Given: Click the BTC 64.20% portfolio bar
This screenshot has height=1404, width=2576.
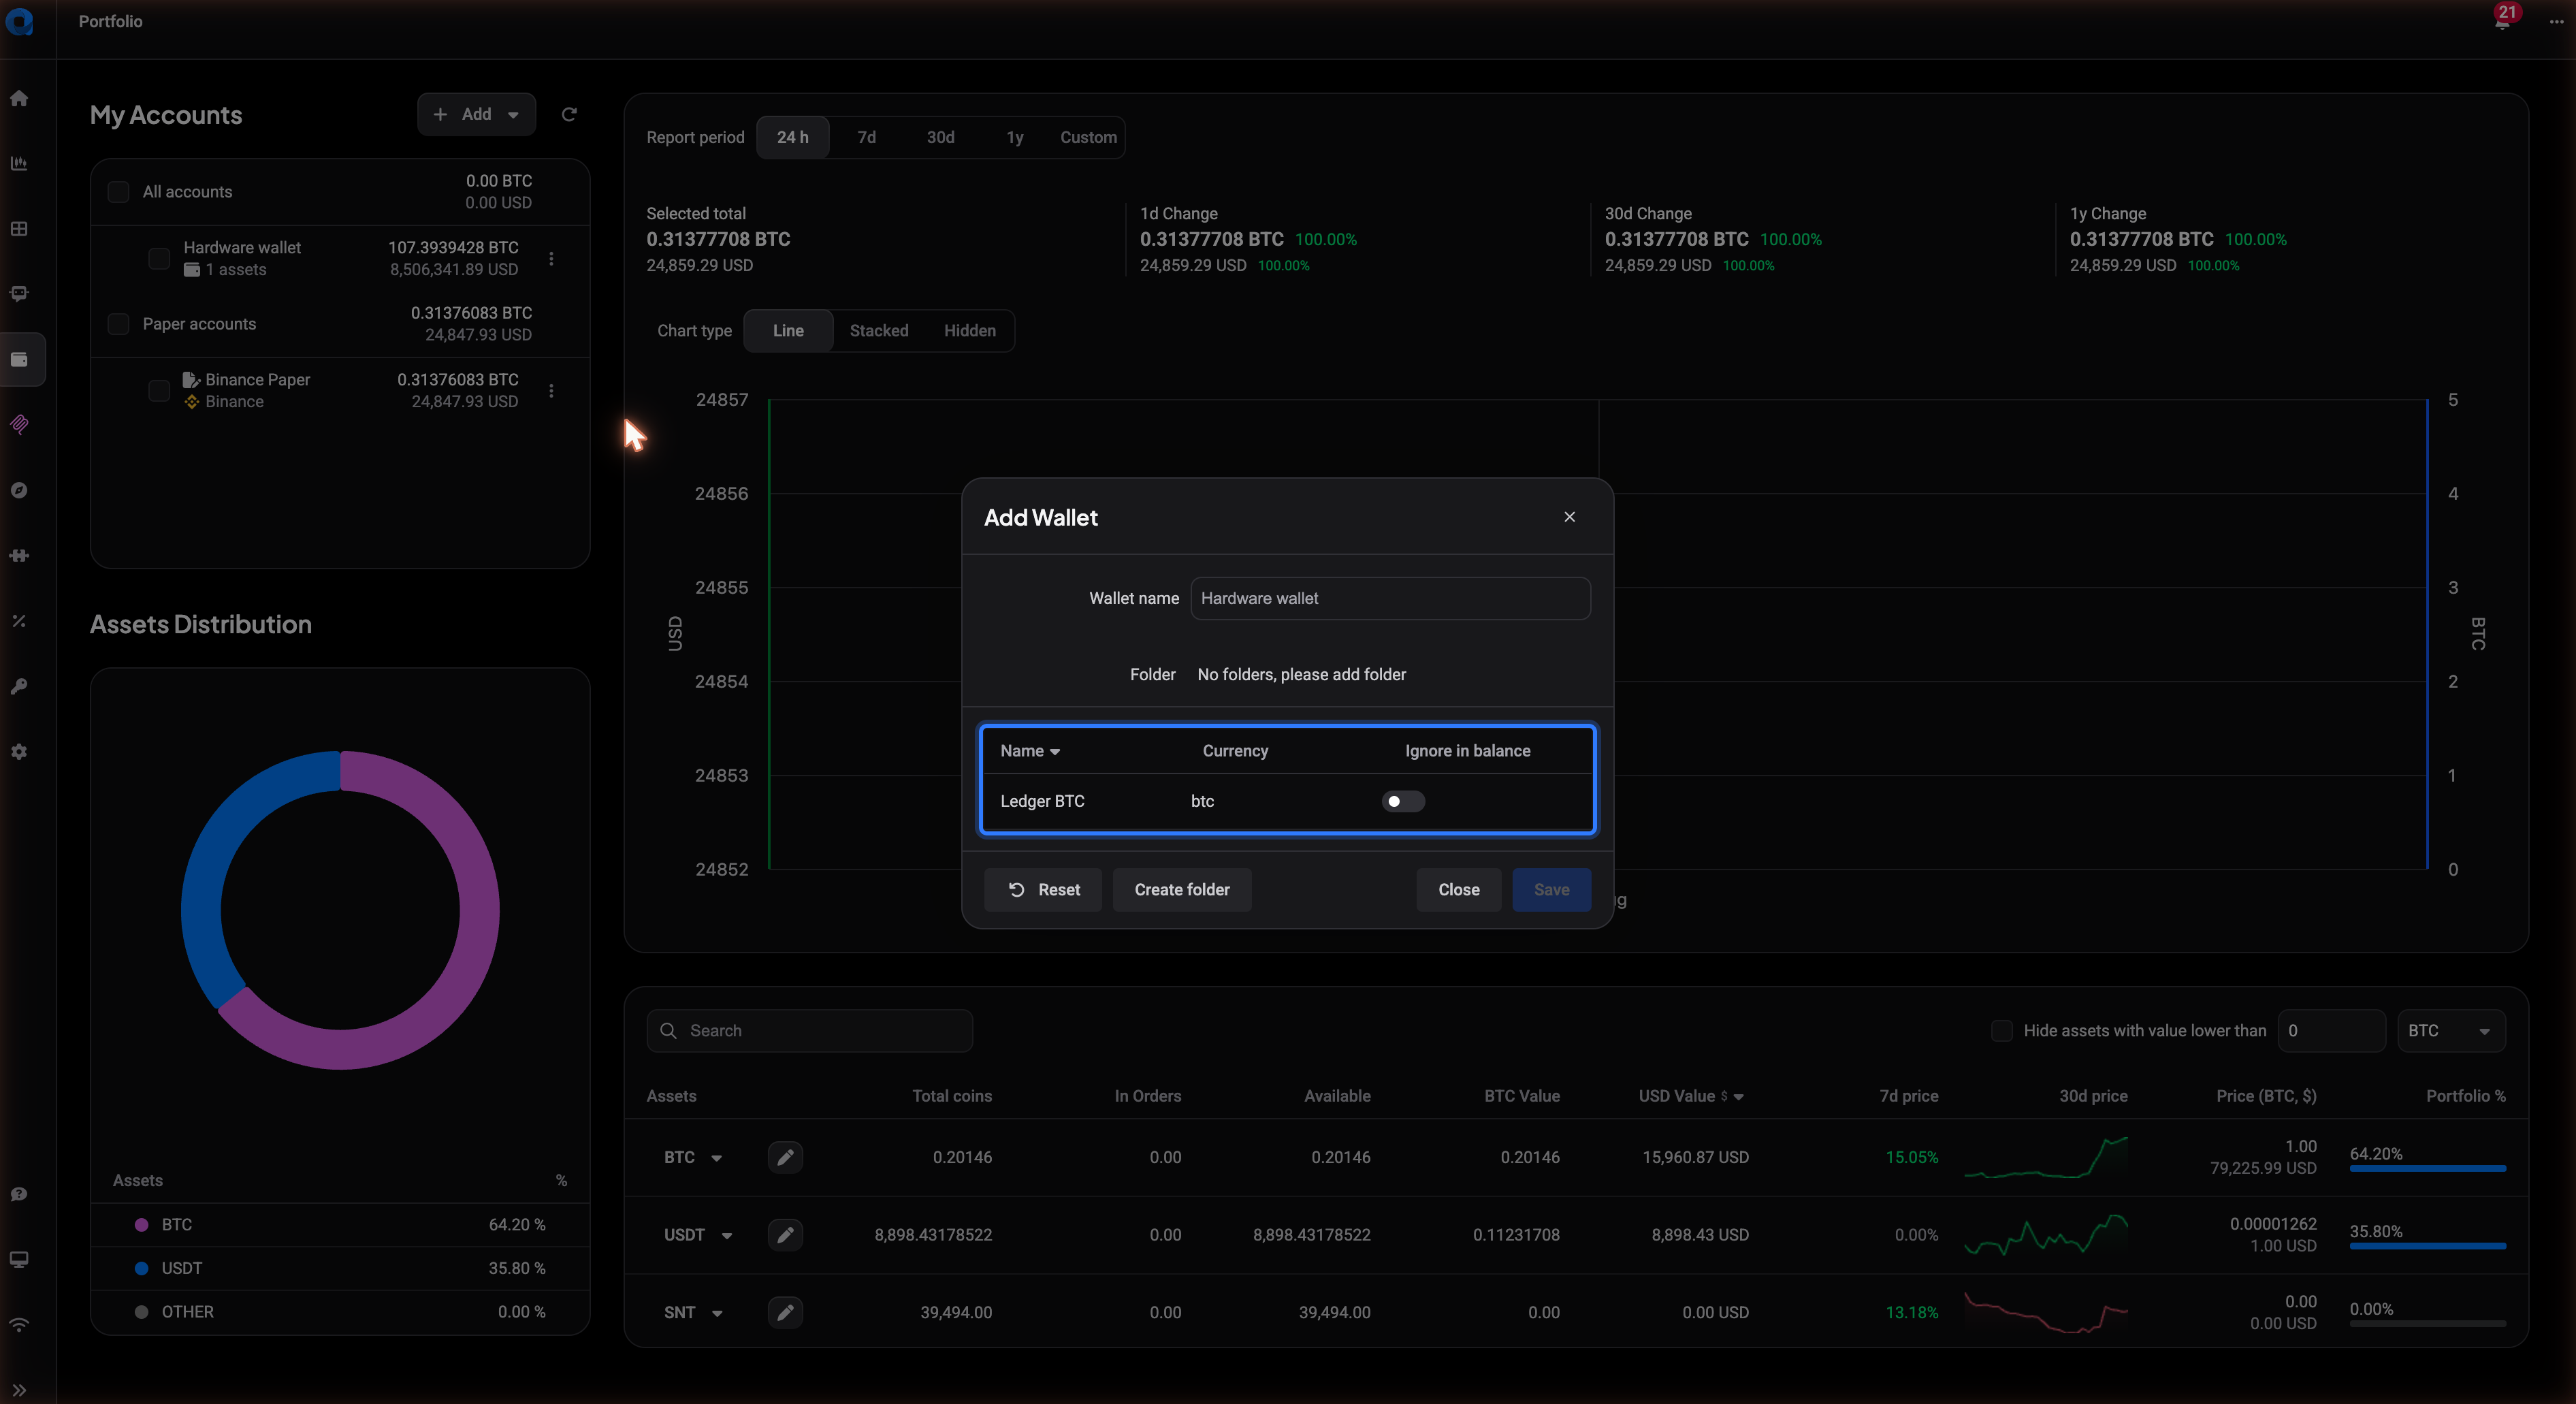Looking at the screenshot, I should (x=2427, y=1168).
